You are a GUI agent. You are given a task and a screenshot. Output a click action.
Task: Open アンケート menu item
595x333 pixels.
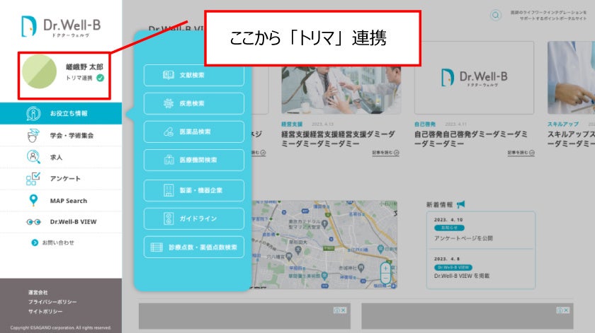[x=61, y=178]
